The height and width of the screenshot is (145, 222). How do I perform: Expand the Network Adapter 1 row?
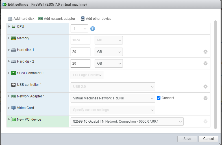click(x=9, y=96)
